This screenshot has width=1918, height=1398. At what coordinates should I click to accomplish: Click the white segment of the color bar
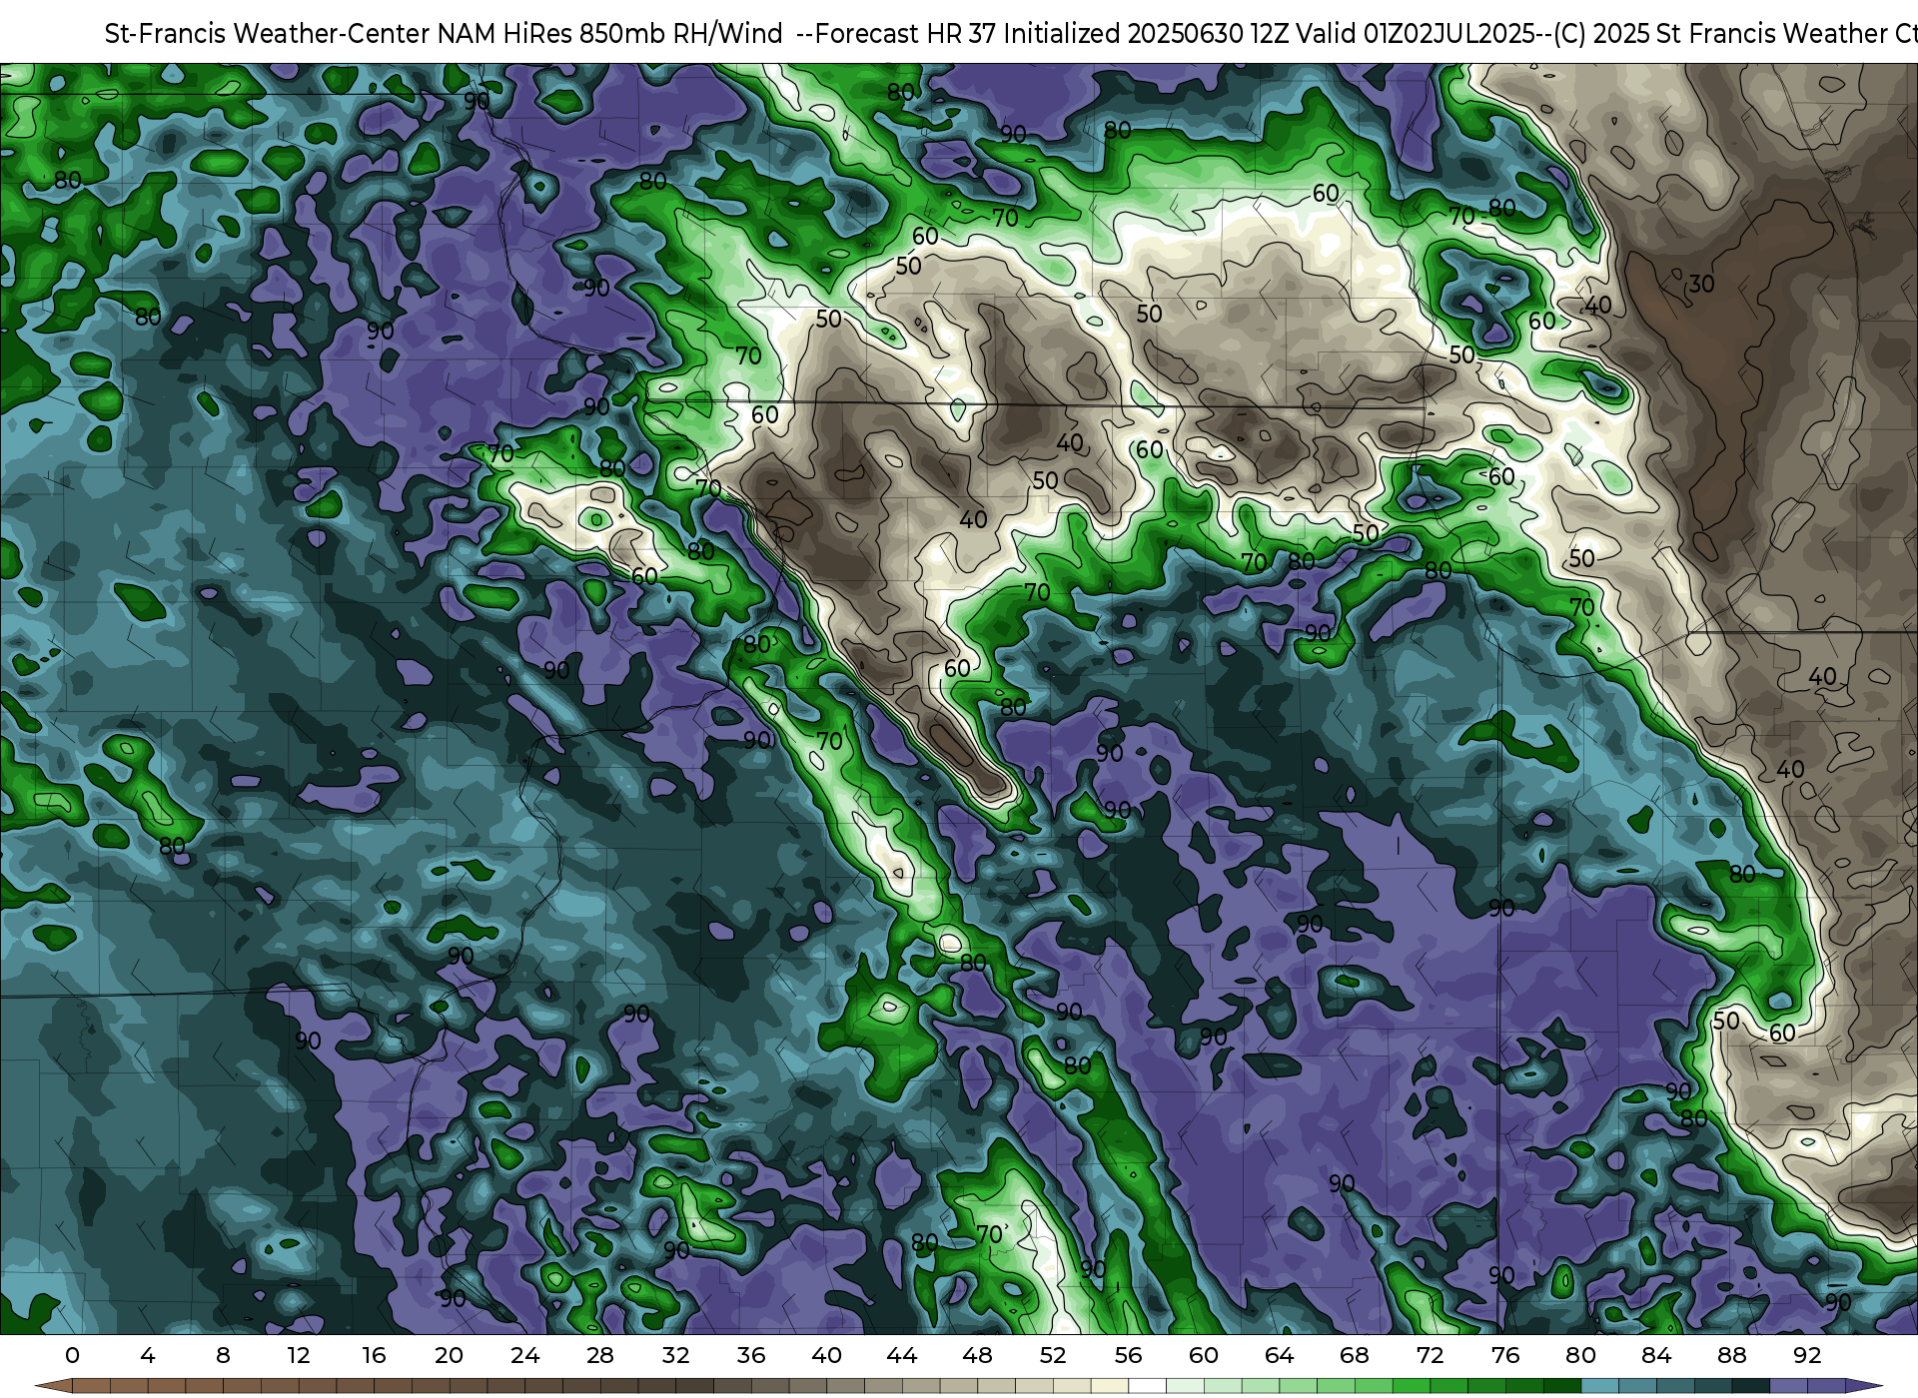pos(1147,1386)
